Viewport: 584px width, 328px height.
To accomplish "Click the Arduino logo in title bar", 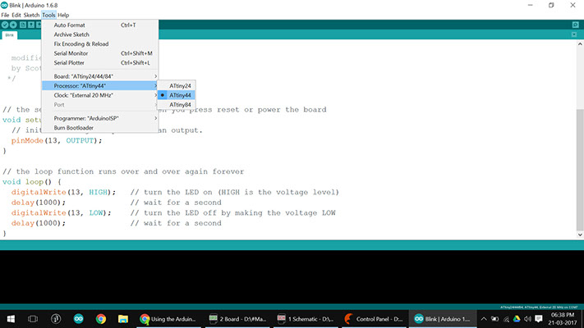I will pos(4,5).
